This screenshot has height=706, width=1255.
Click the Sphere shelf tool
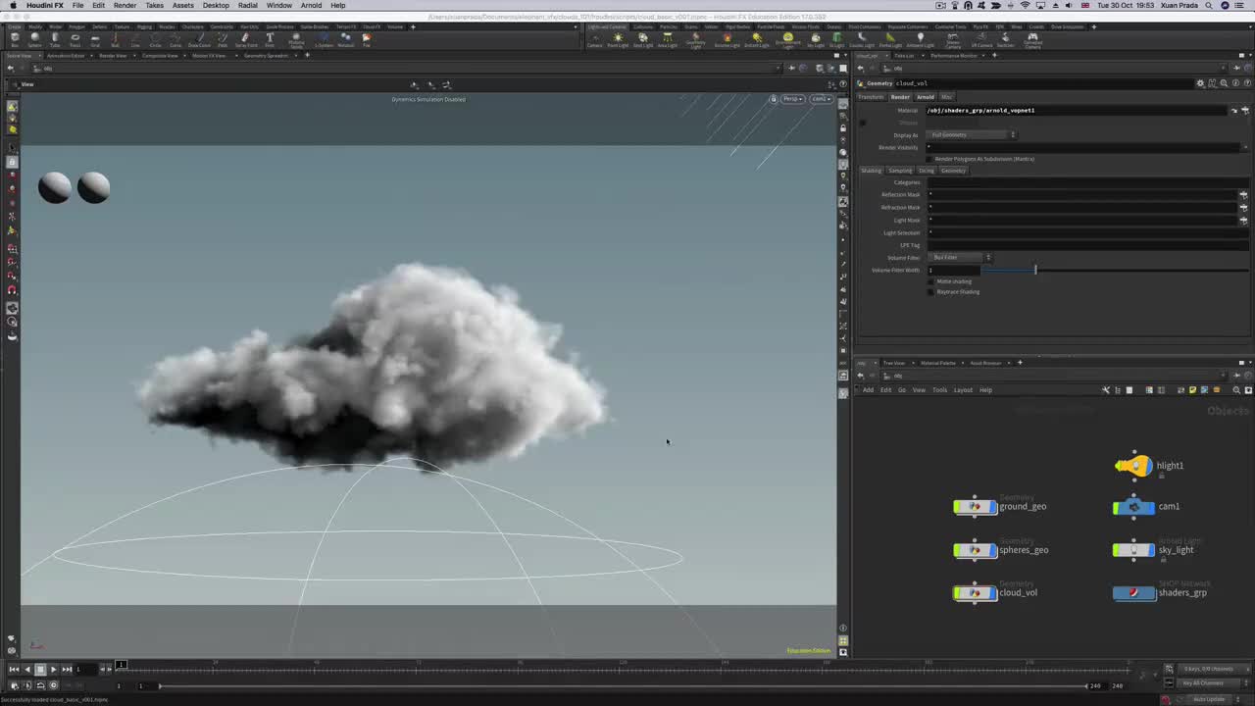coord(34,39)
